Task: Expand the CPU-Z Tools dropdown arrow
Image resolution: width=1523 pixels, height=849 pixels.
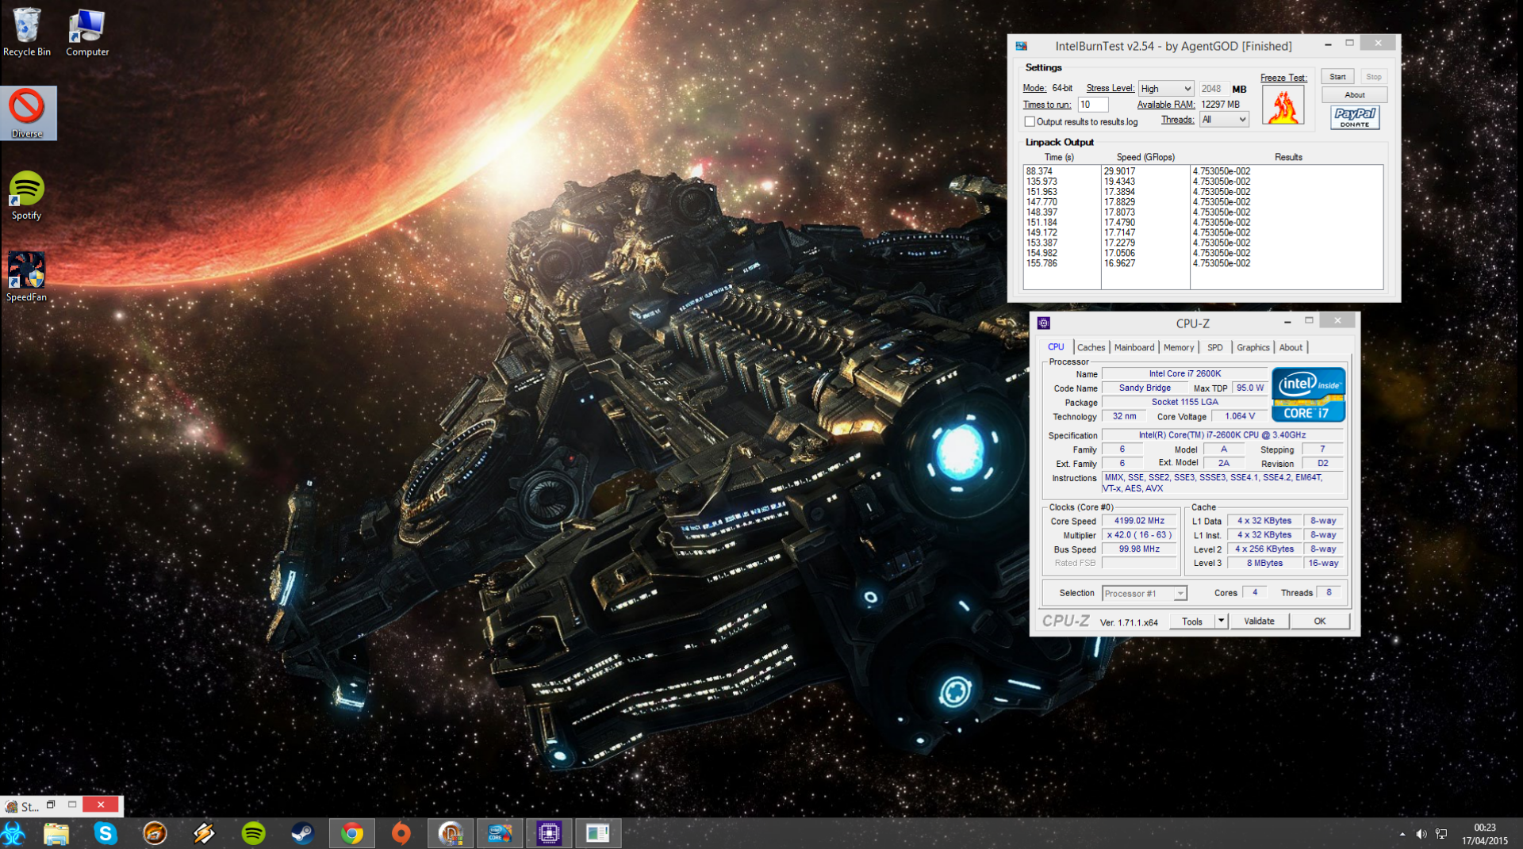Action: [1221, 621]
